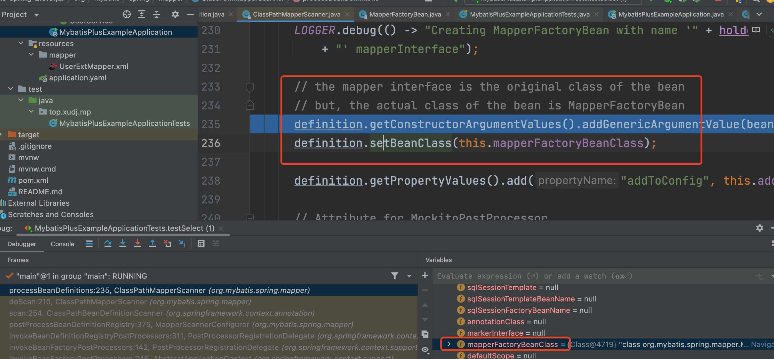Close the testSelect (1) debug session tab
Screen dimensions: 774x359
tap(221, 228)
